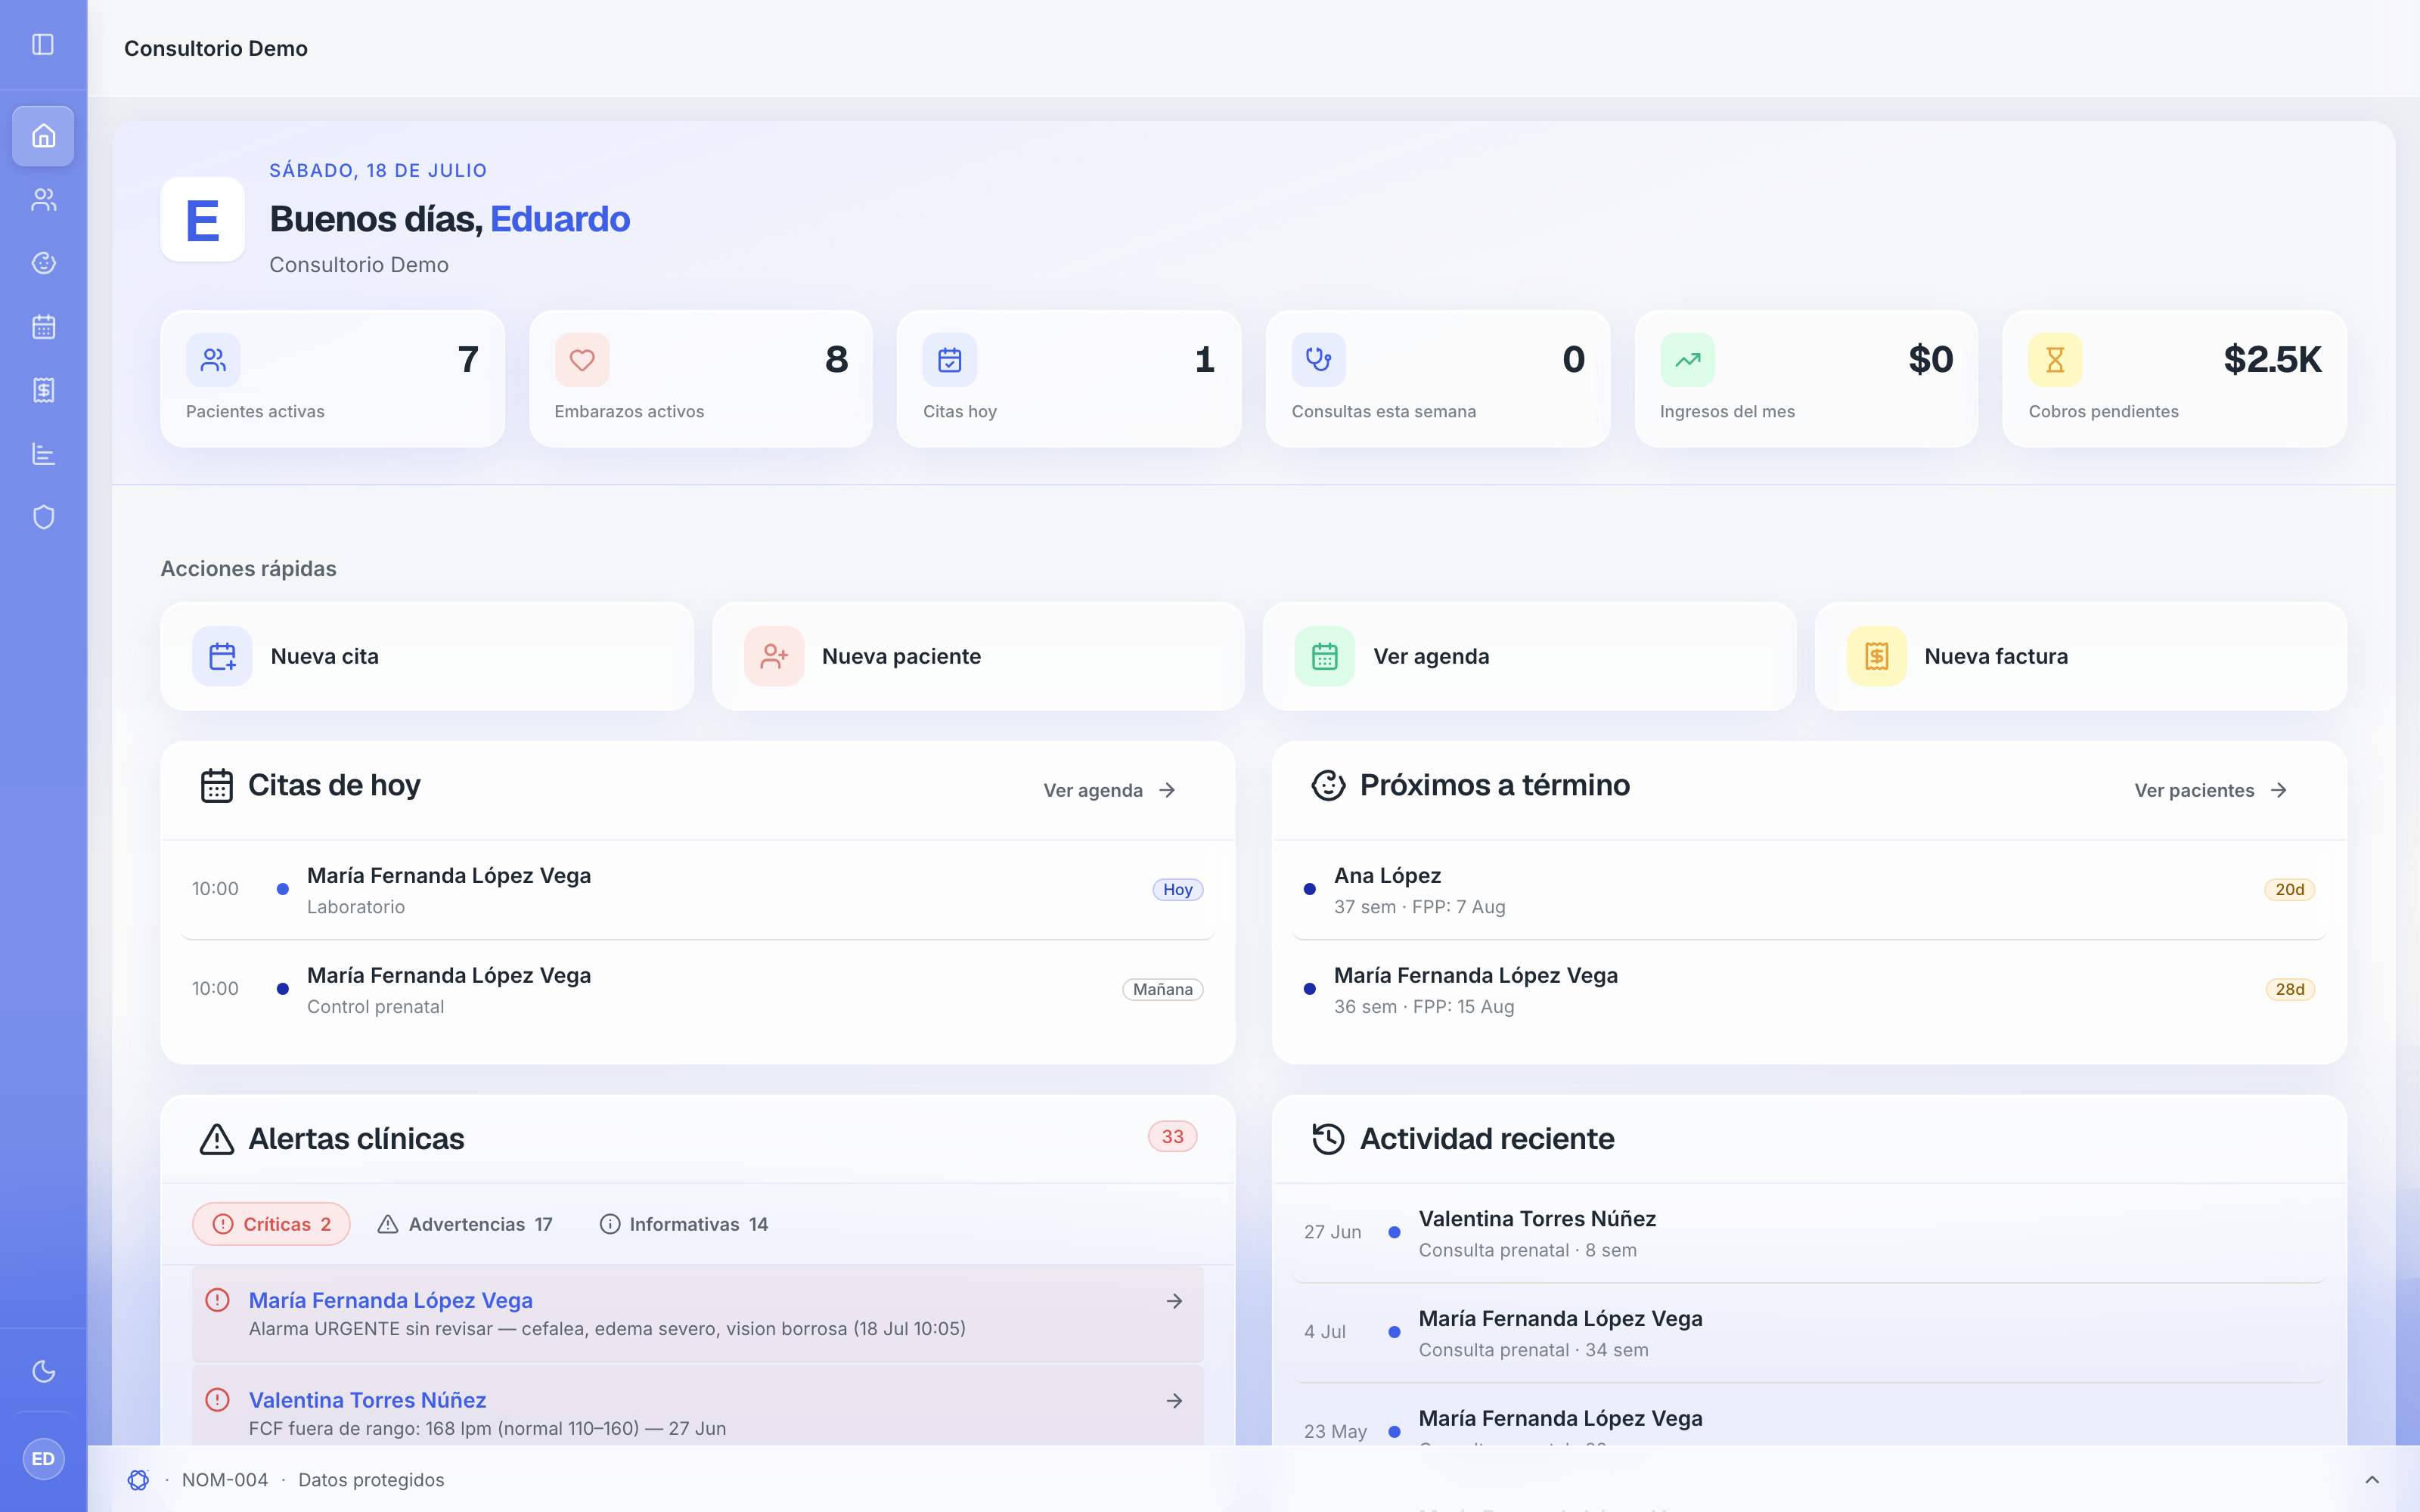2420x1512 pixels.
Task: Open the billing receipt sidebar icon
Action: (x=43, y=390)
